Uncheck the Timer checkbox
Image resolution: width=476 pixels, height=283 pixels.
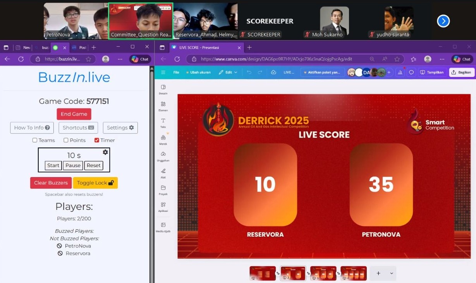(97, 140)
